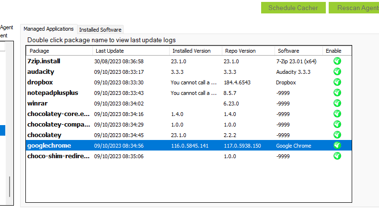Click the enable icon in chocolatey-core row
This screenshot has height=209, width=379.
point(337,114)
